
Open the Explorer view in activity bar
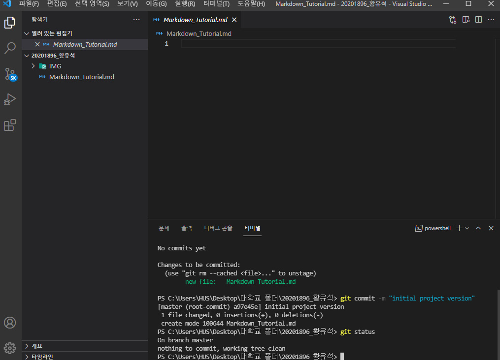click(10, 23)
